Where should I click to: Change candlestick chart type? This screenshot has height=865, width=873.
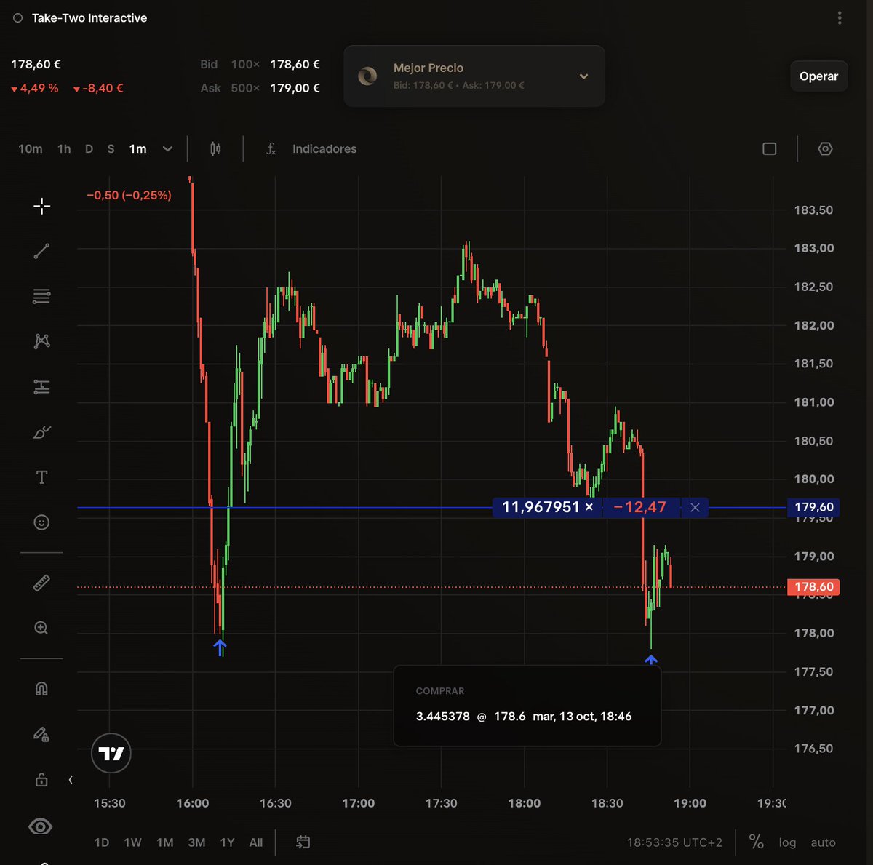(215, 148)
